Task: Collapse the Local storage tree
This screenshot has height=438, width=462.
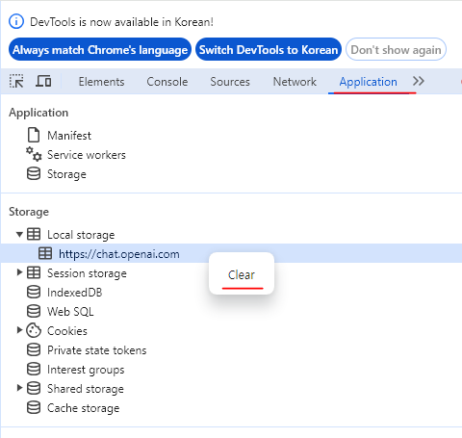Action: pos(19,235)
